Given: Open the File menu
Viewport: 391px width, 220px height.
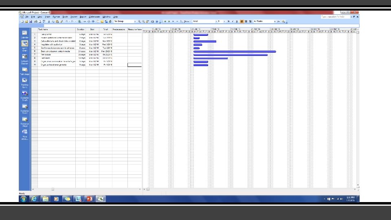Looking at the screenshot, I should 27,17.
